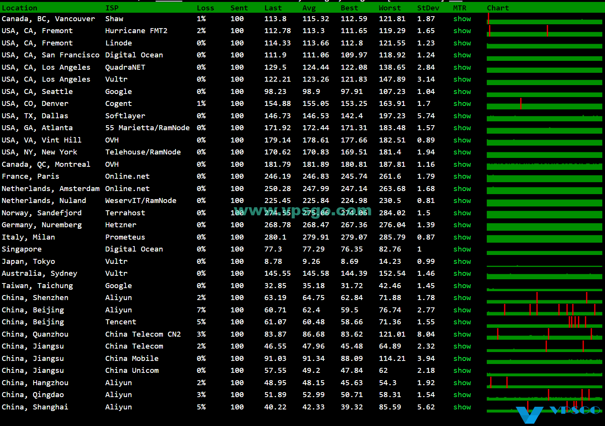Select 'Japan, Tokyo' location cell

[28, 262]
